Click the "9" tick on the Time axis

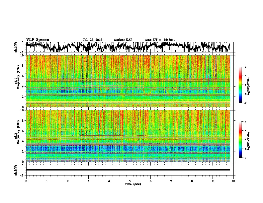[213, 181]
